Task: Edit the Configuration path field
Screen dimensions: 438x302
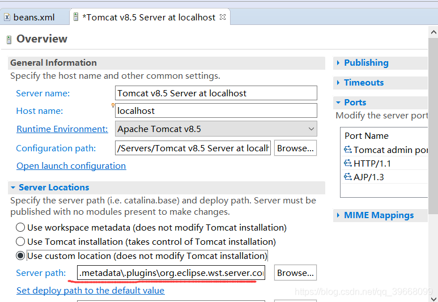Action: [x=193, y=148]
